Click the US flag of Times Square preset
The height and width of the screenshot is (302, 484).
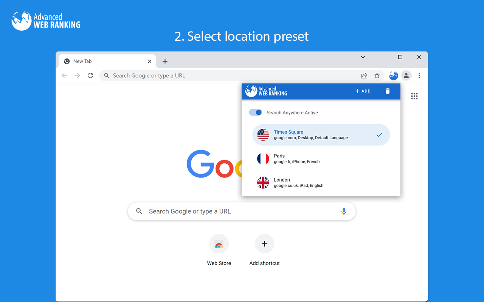[x=263, y=135]
